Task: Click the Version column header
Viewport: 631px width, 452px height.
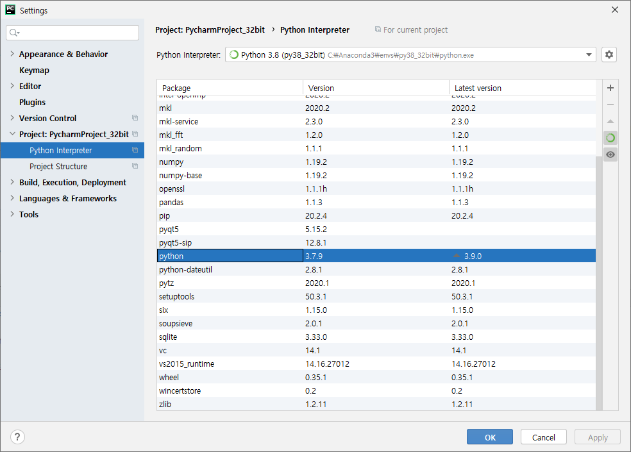Action: [x=376, y=88]
